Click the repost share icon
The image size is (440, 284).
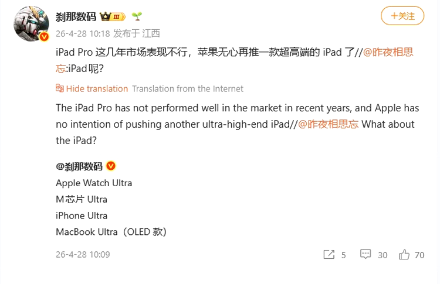(329, 255)
